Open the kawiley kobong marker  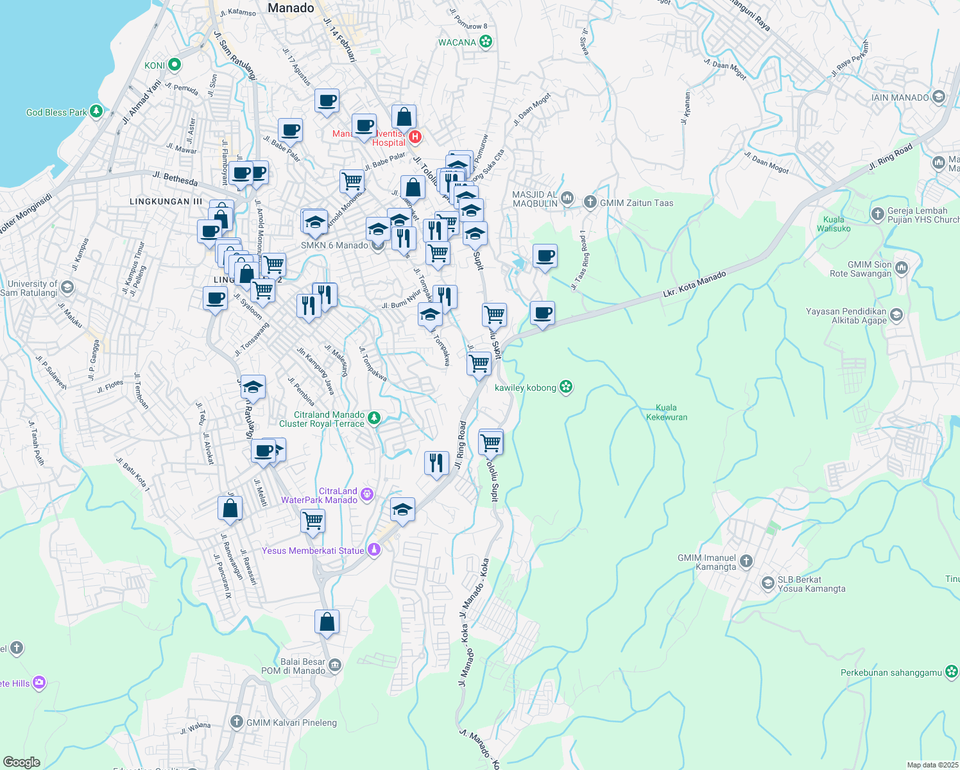pos(565,387)
